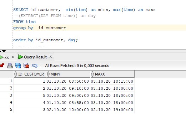The height and width of the screenshot is (135, 186).
Task: Select MINN cell 01.10.20 09:00:00
Action: tap(68, 95)
